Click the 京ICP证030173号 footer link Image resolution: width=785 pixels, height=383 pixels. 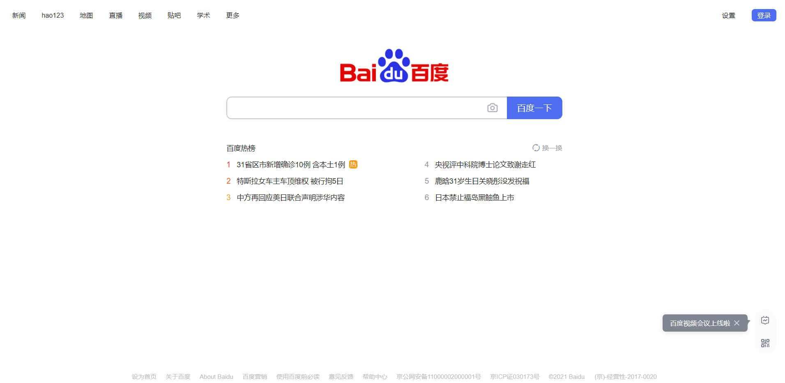tap(515, 377)
